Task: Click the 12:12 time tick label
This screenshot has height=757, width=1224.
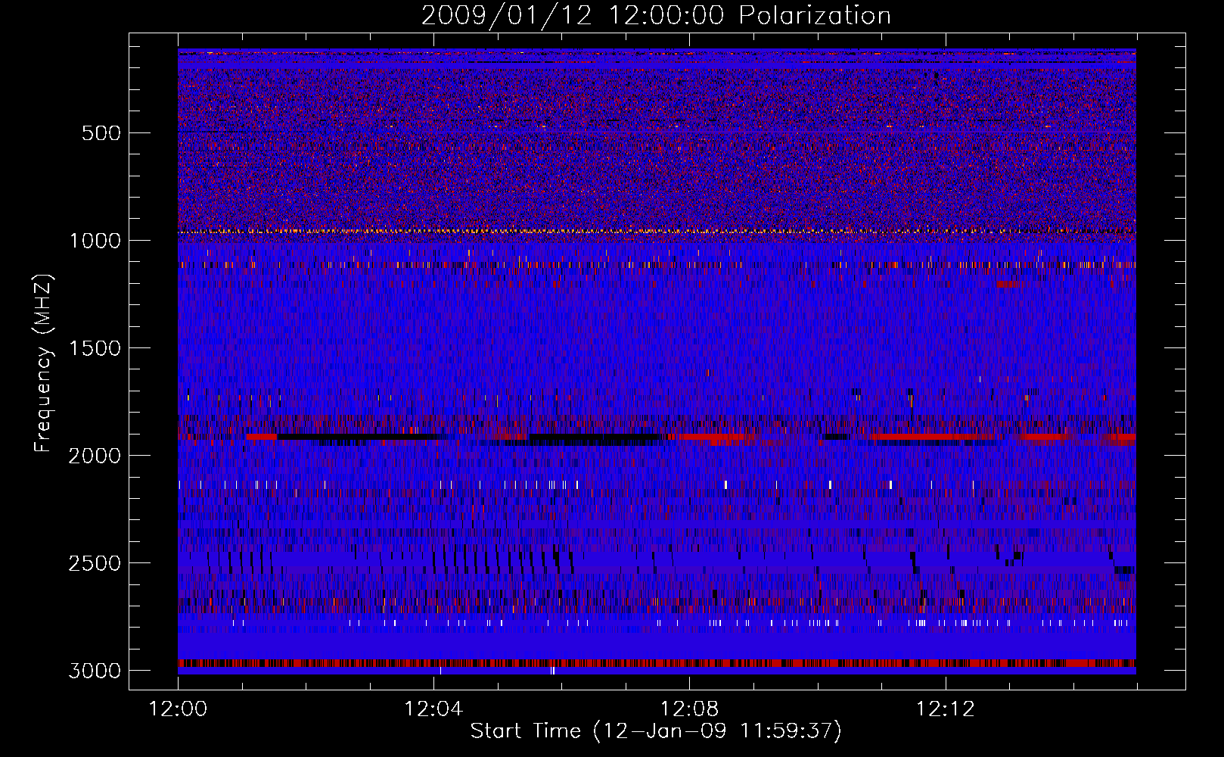Action: pyautogui.click(x=946, y=709)
